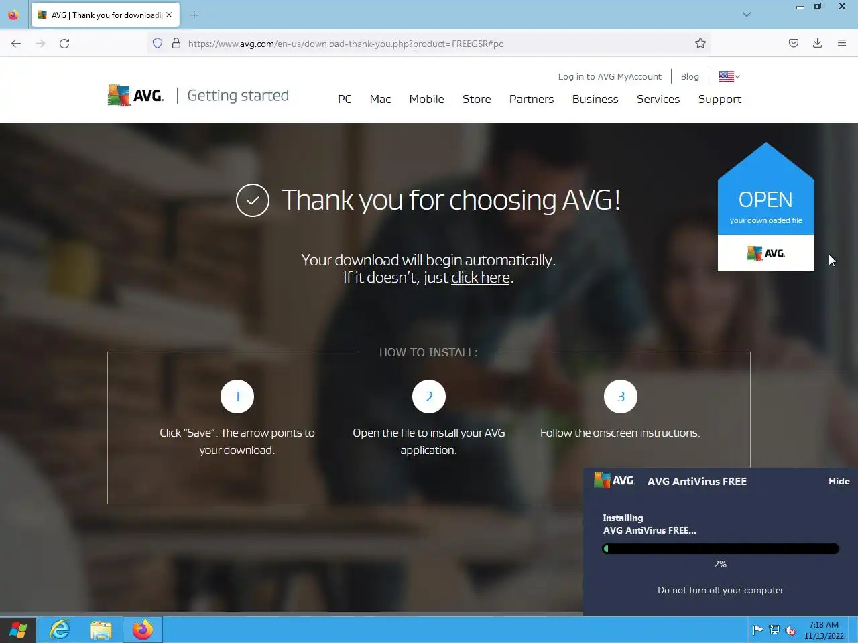Click 'Getting started' header text

click(x=238, y=96)
